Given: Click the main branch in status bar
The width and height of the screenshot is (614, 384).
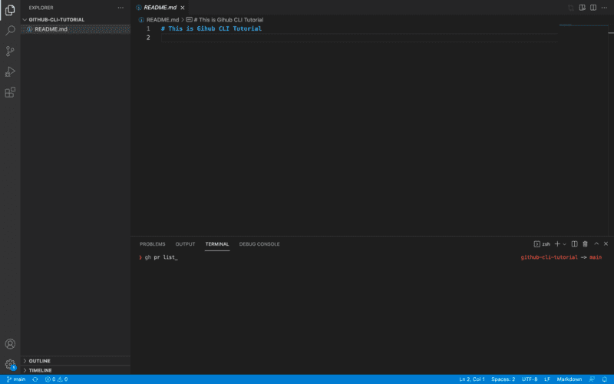Looking at the screenshot, I should (x=16, y=379).
